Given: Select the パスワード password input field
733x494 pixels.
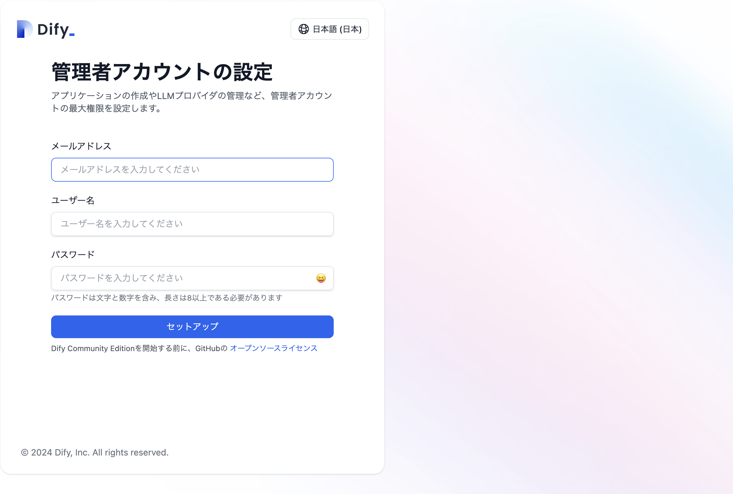Looking at the screenshot, I should (x=183, y=278).
